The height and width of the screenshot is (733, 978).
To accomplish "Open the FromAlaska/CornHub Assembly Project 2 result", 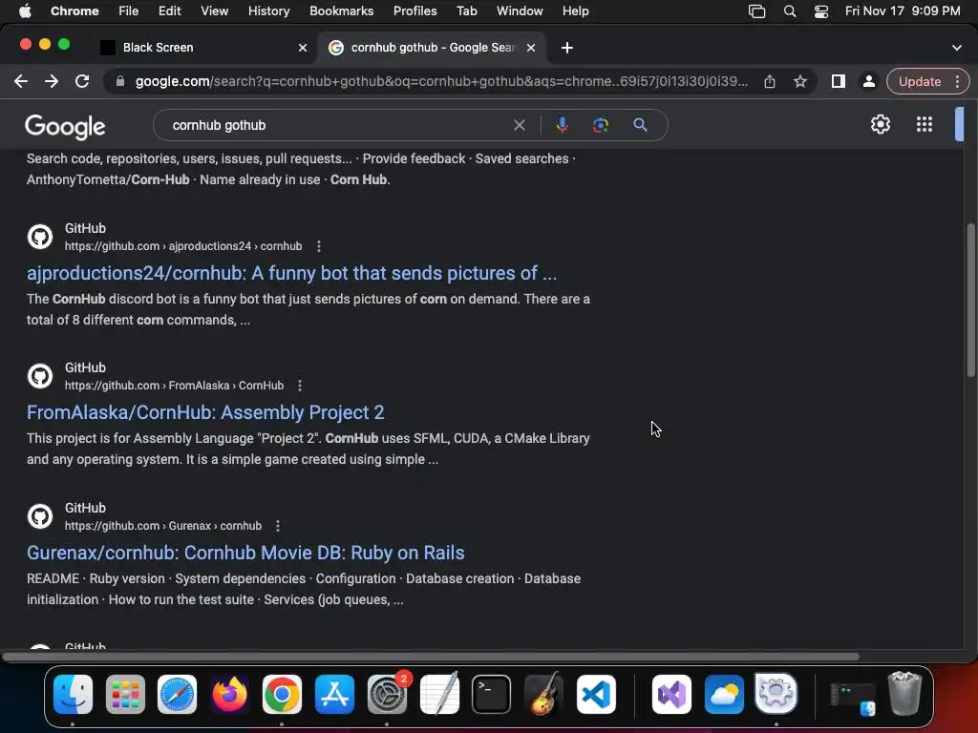I will pyautogui.click(x=205, y=412).
